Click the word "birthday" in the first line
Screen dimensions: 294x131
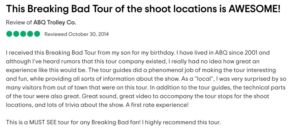point(161,53)
